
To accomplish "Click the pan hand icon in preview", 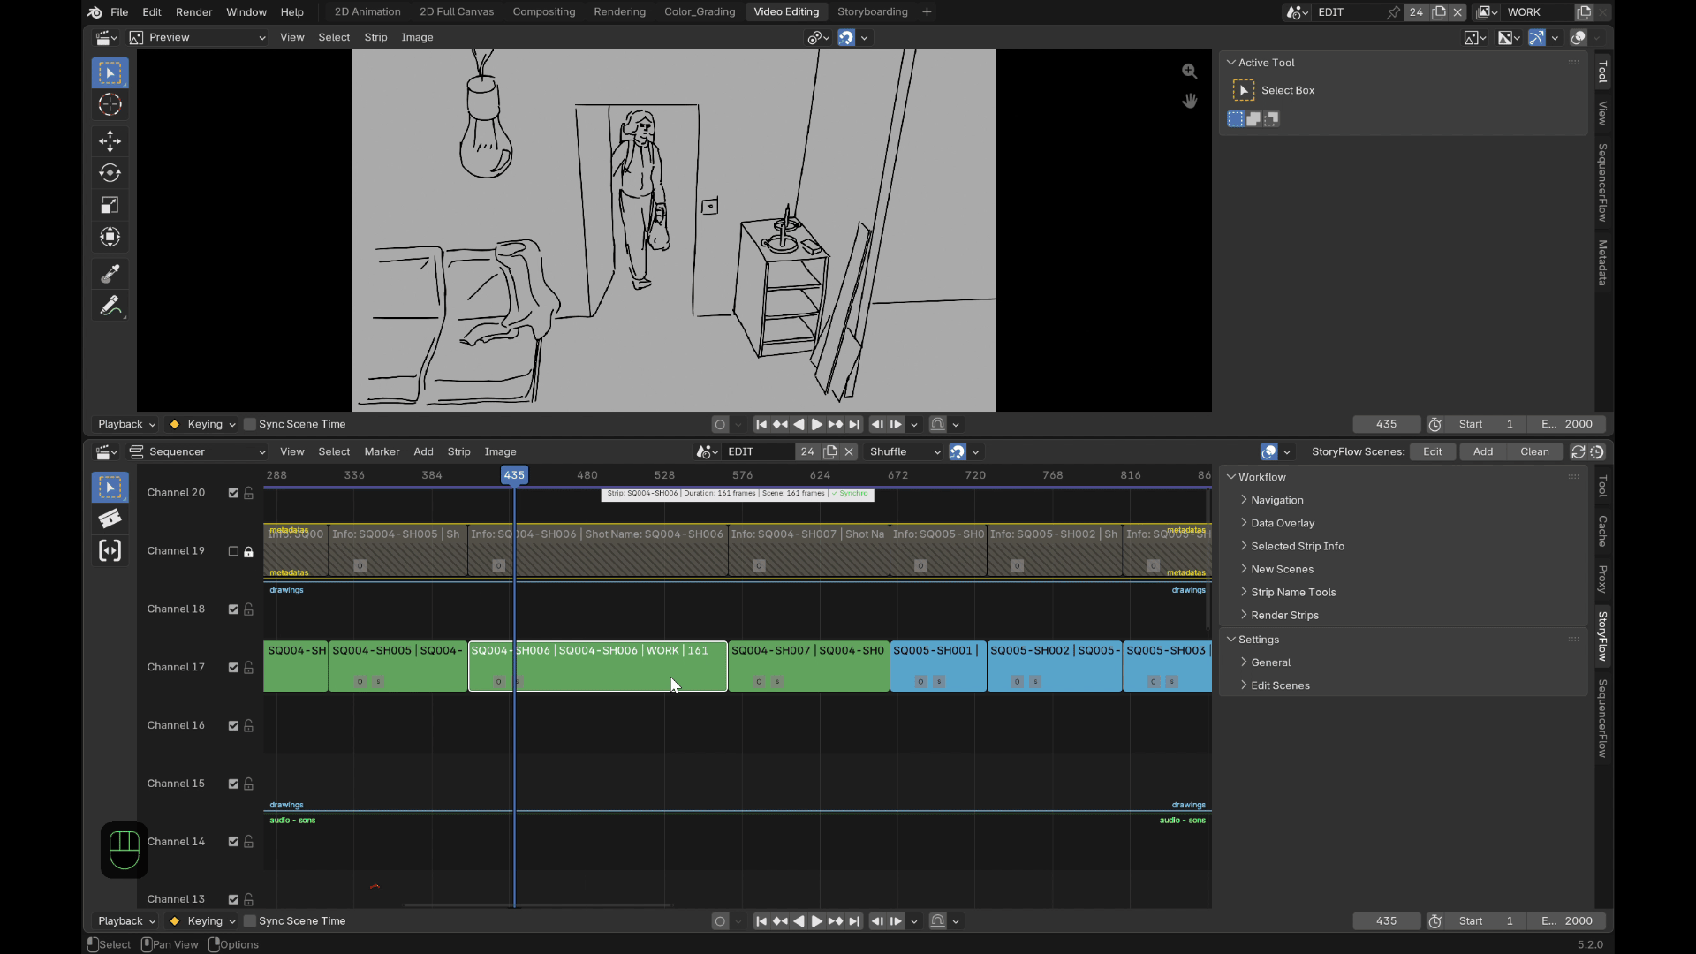I will click(x=1190, y=101).
